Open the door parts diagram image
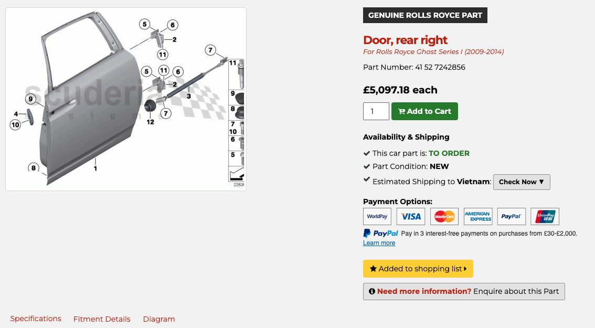595x328 pixels. (126, 99)
